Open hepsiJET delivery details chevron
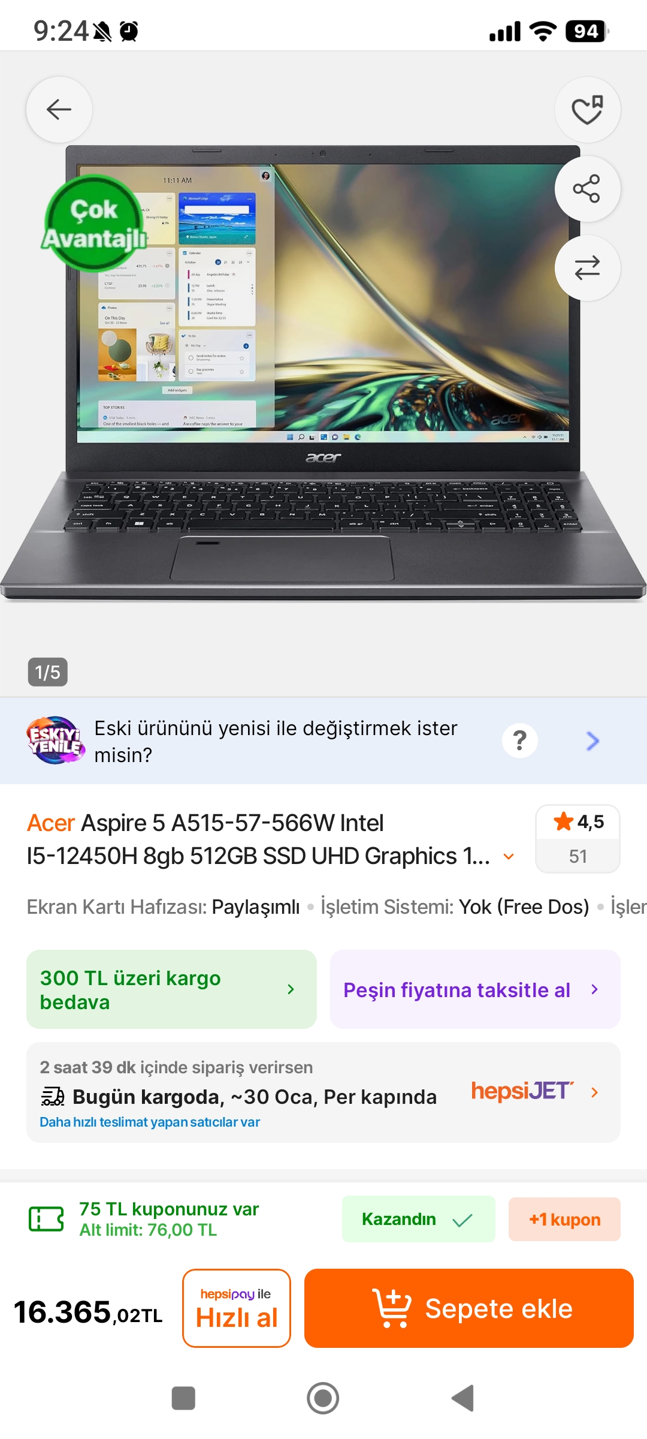Screen dimensions: 647x1439 (x=594, y=1092)
